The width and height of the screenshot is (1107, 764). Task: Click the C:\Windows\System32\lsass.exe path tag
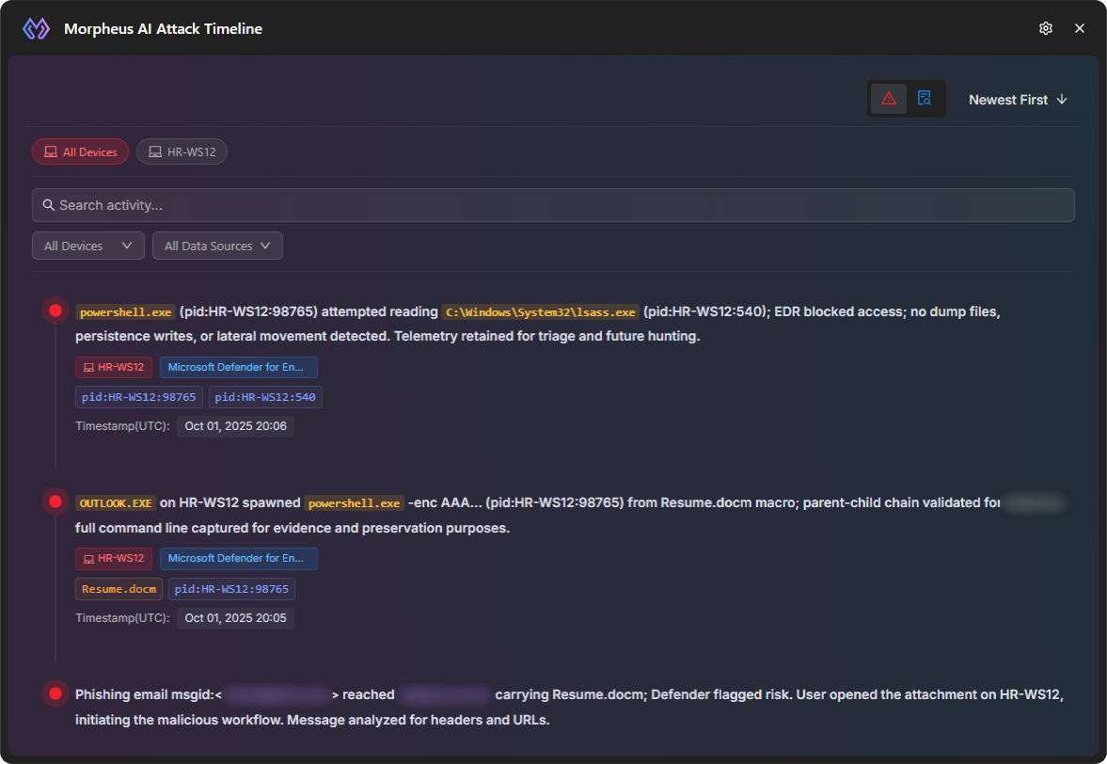(541, 312)
